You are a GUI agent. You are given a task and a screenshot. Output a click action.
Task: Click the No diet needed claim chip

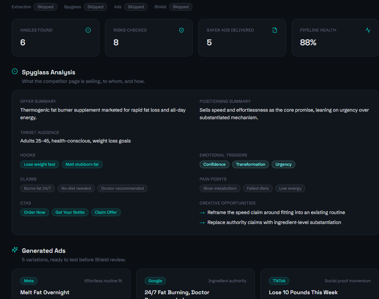tap(76, 188)
